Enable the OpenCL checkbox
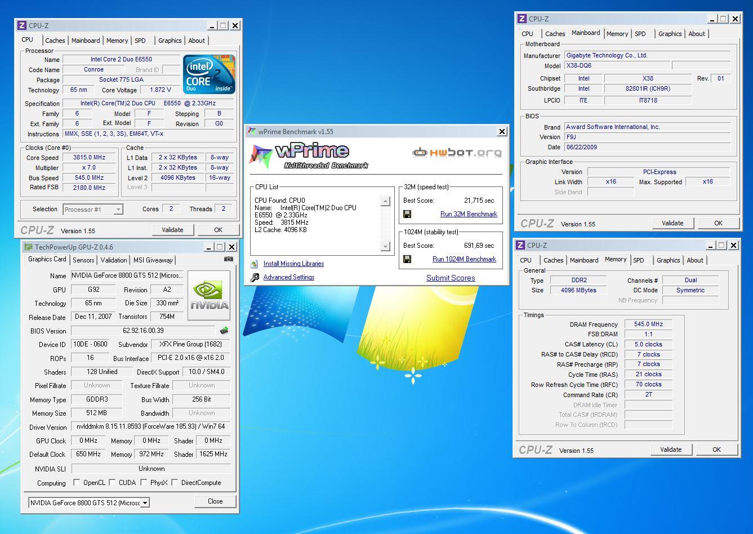Image resolution: width=753 pixels, height=534 pixels. [x=77, y=482]
